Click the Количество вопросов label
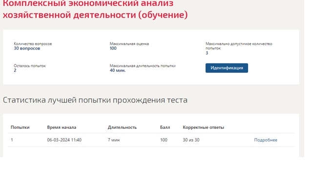This screenshot has height=184, width=311. [33, 44]
